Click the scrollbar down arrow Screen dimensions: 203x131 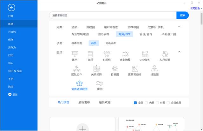click(202, 129)
